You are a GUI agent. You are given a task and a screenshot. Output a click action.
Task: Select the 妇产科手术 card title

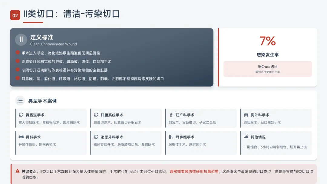click(185, 115)
